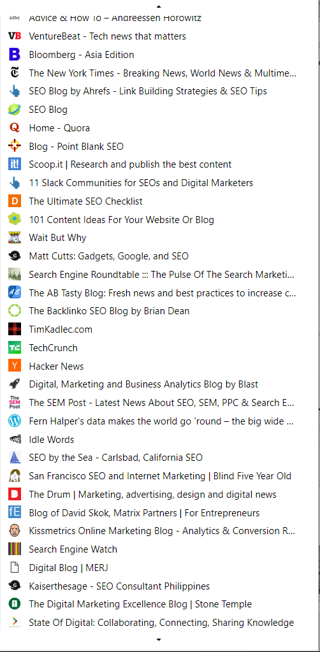Click the For Entrepreneurs fE favicon
Screen dimensions: 320x652
click(15, 512)
